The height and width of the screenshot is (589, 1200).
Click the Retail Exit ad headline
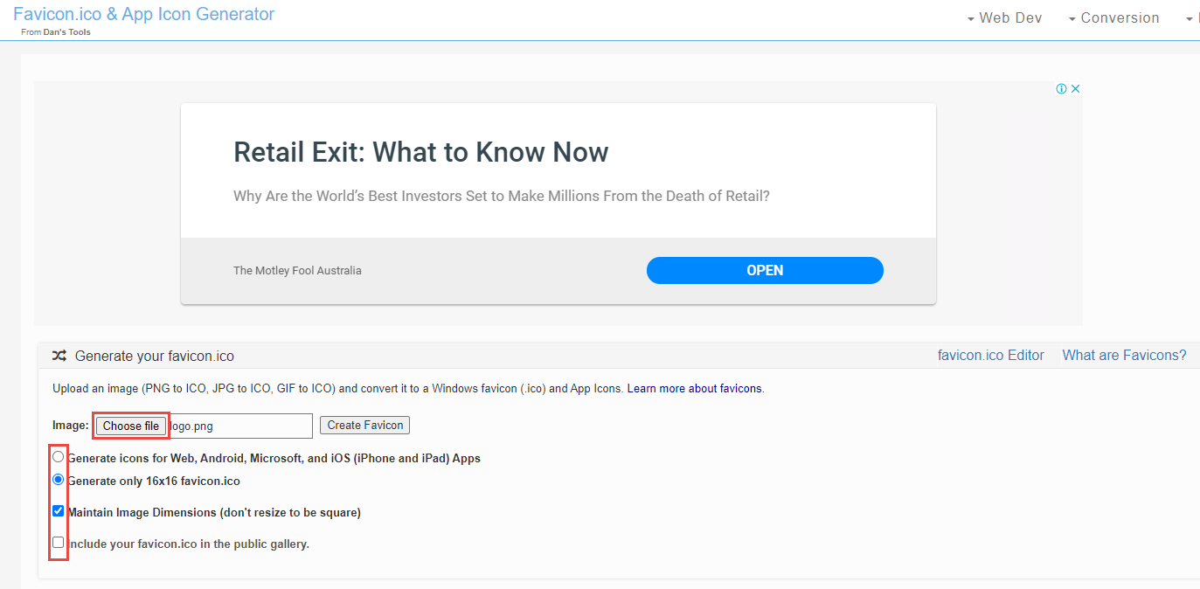(420, 152)
